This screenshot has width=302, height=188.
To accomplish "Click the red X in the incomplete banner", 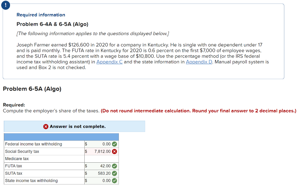I will [x=46, y=126].
